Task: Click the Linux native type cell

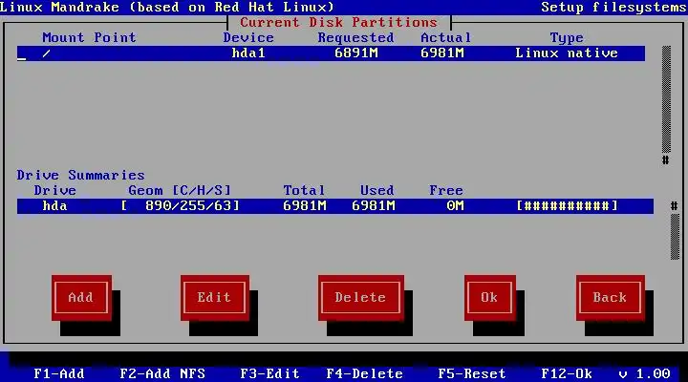Action: coord(567,53)
